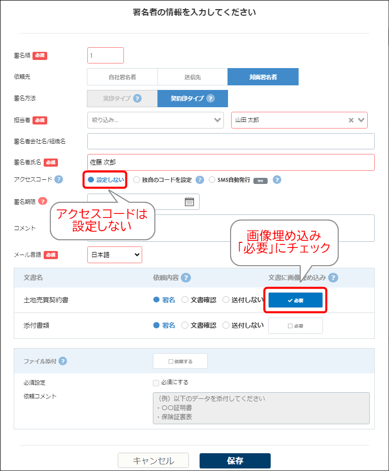Select 独自のコードを設定 radio option

[163, 180]
